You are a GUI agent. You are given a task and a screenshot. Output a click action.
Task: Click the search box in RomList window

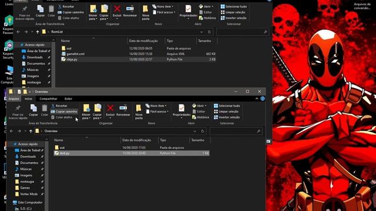coord(243,32)
